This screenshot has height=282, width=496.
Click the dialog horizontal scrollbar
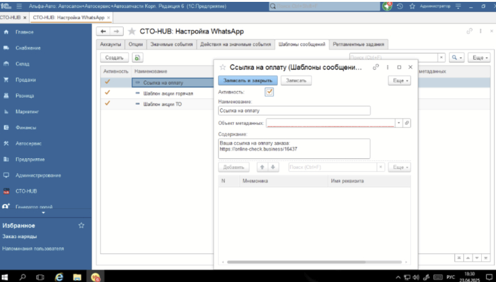296,262
